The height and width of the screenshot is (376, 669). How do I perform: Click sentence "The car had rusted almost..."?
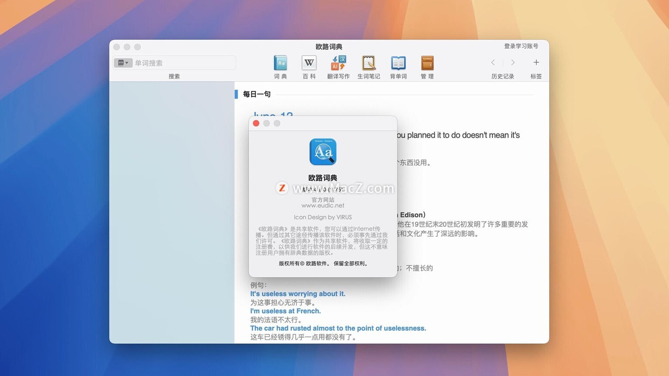(x=338, y=328)
